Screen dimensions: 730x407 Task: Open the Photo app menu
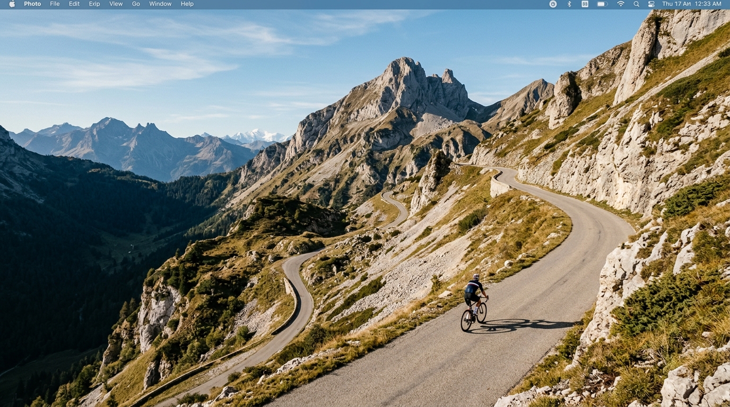(32, 4)
